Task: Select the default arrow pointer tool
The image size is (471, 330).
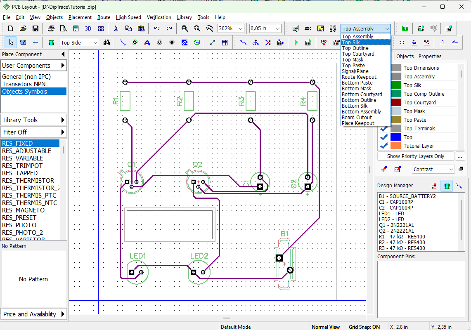Action: click(x=11, y=42)
